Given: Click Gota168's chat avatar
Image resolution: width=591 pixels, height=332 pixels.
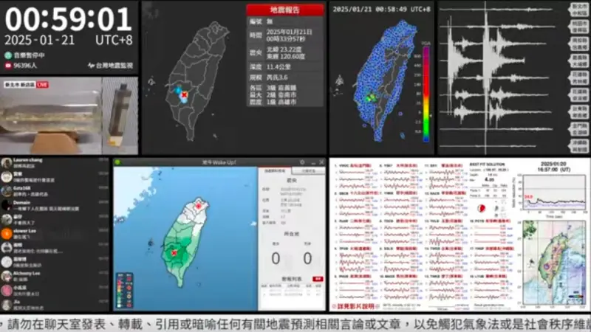Looking at the screenshot, I should pyautogui.click(x=7, y=191).
